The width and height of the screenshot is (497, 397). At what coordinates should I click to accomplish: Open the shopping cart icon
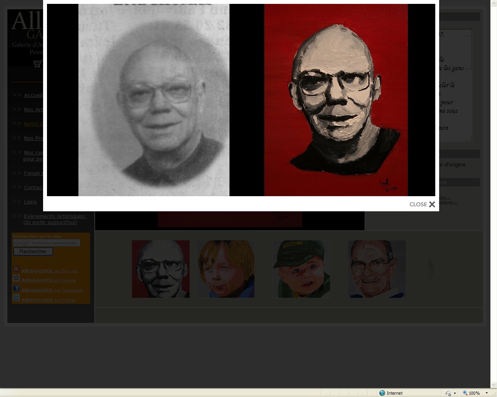point(37,64)
